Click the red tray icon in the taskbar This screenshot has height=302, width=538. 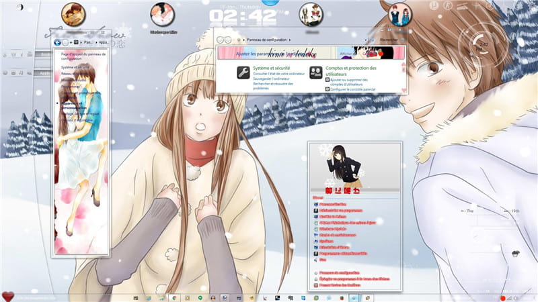502,297
